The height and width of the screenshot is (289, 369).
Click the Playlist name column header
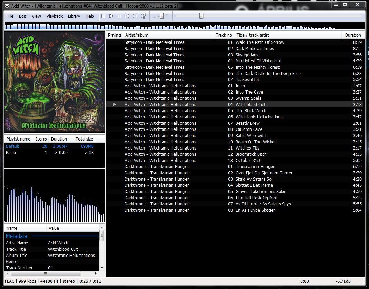click(x=19, y=139)
